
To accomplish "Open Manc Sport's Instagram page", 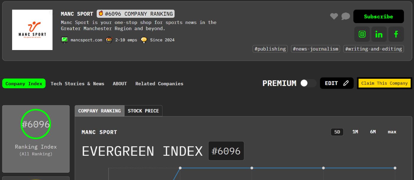I will pyautogui.click(x=362, y=34).
